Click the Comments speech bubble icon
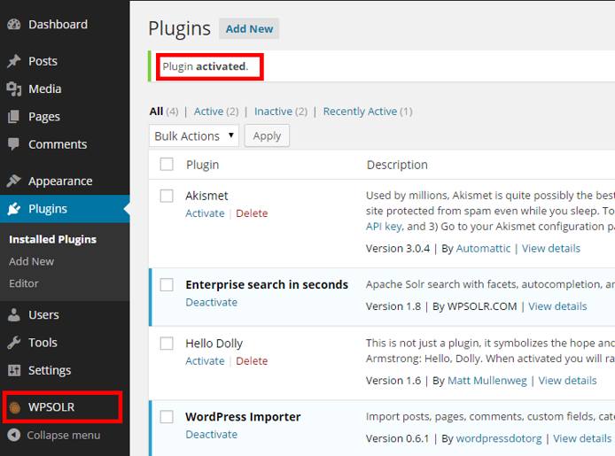Screen dimensions: 615x456 coord(13,144)
